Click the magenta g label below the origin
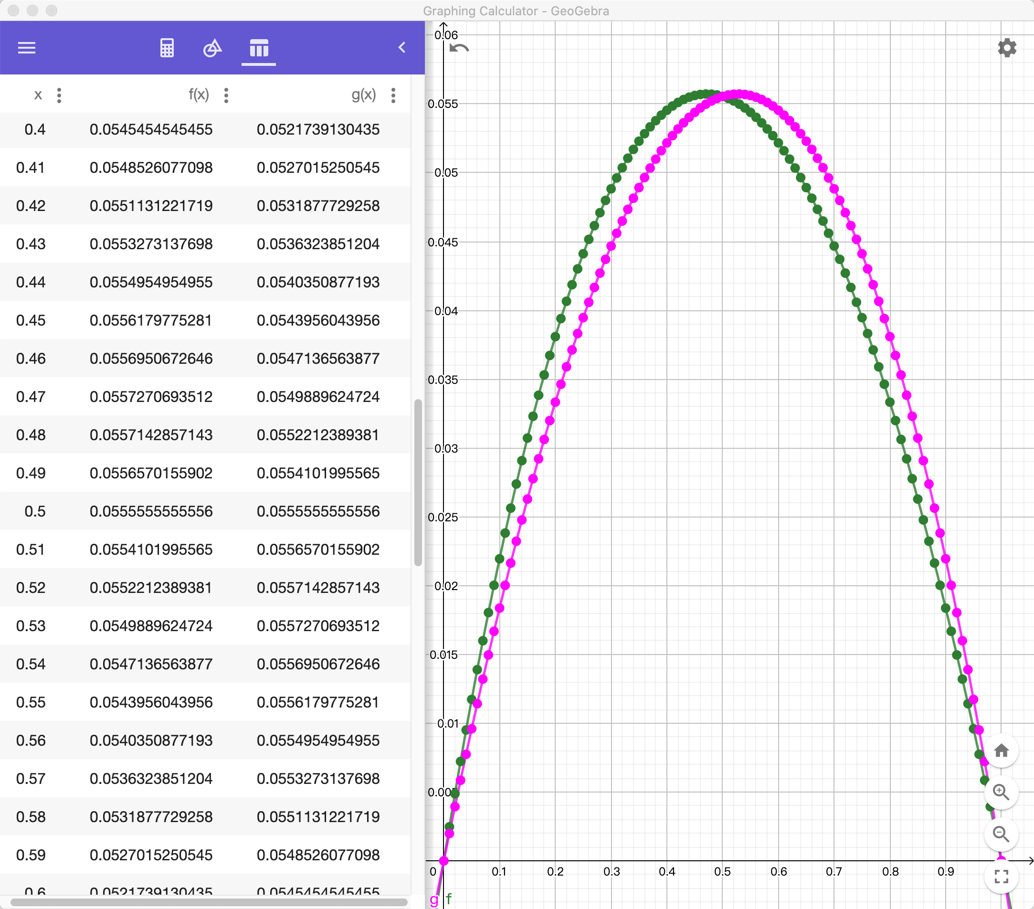 point(433,899)
